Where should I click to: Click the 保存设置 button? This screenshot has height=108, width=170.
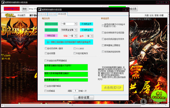point(84,98)
